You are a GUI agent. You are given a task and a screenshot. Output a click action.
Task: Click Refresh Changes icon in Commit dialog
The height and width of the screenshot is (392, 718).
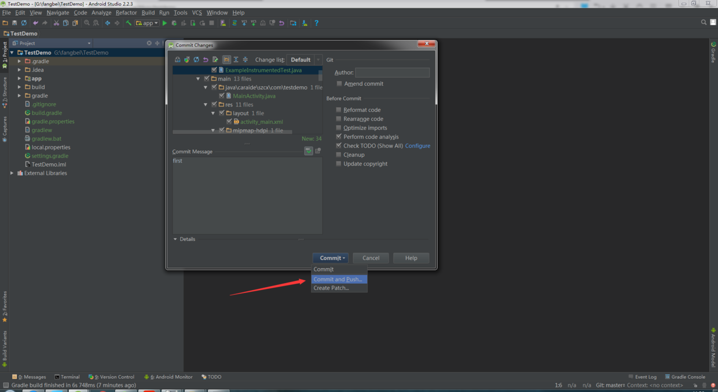coord(196,60)
